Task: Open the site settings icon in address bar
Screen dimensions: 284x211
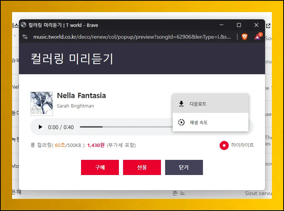Action: tap(25, 37)
